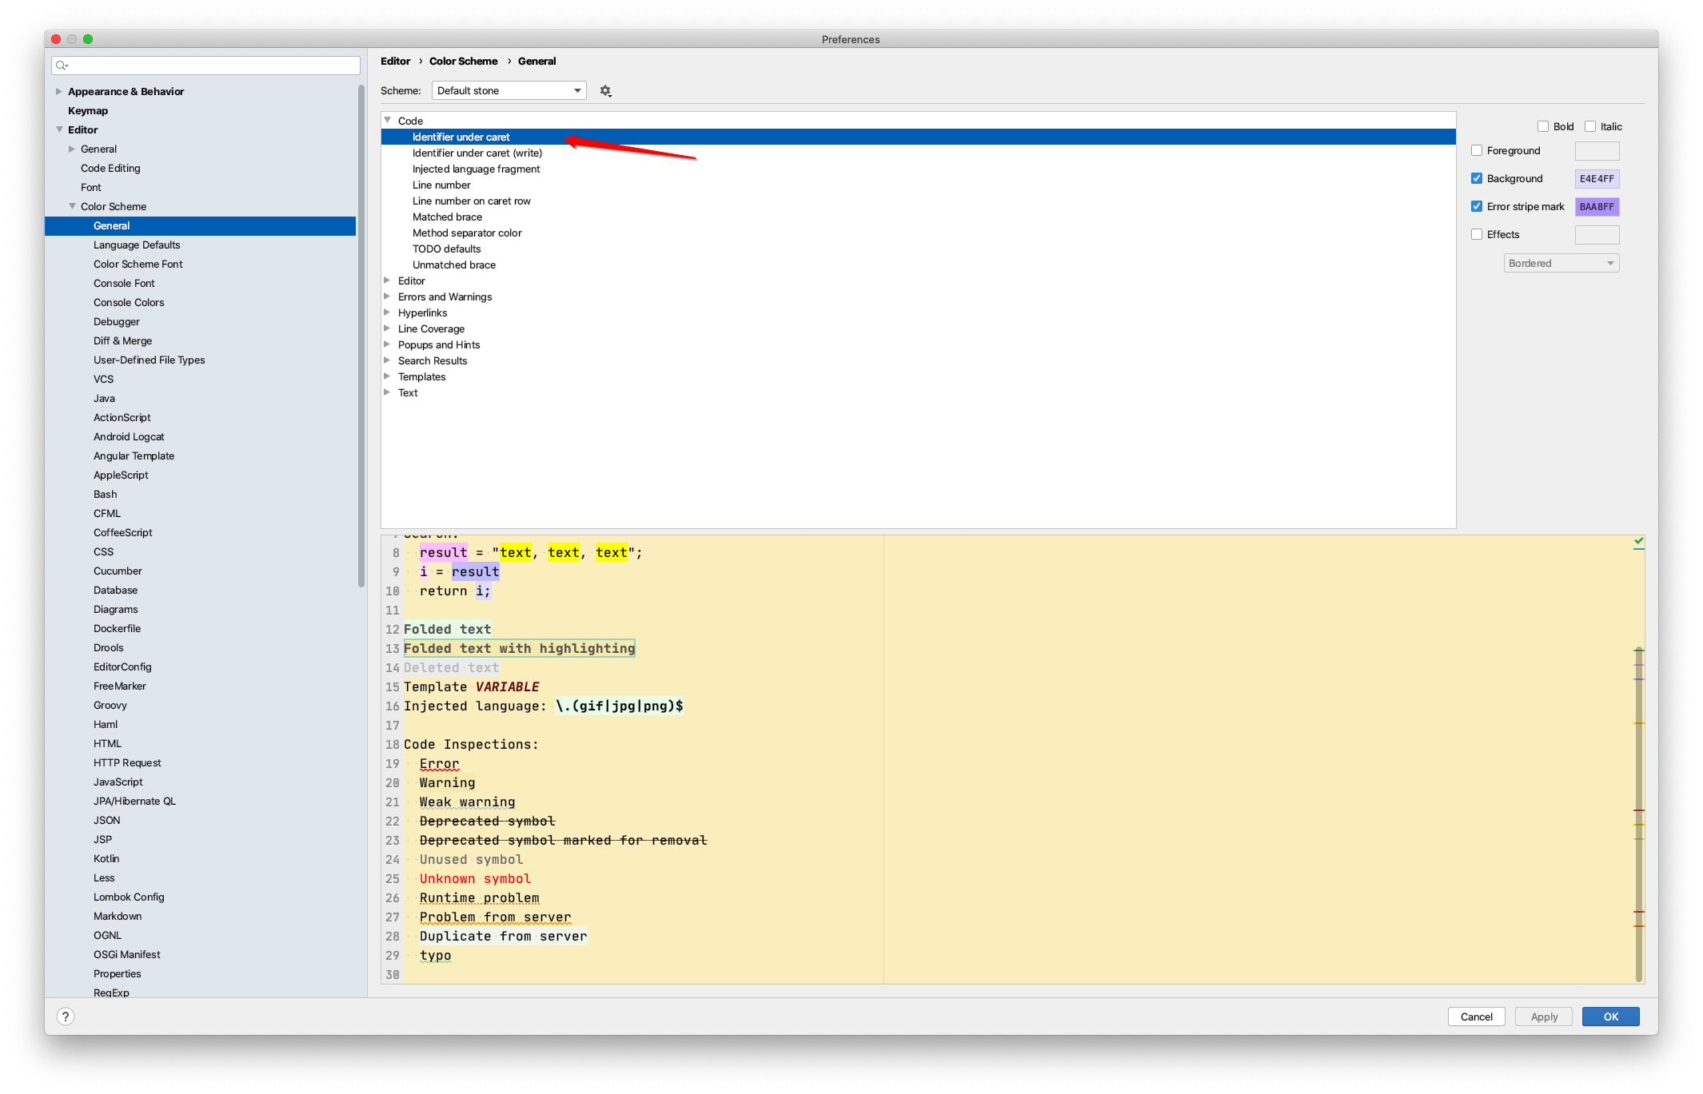This screenshot has width=1703, height=1094.
Task: Click the preview error stripe scrollbar
Action: pos(1638,814)
